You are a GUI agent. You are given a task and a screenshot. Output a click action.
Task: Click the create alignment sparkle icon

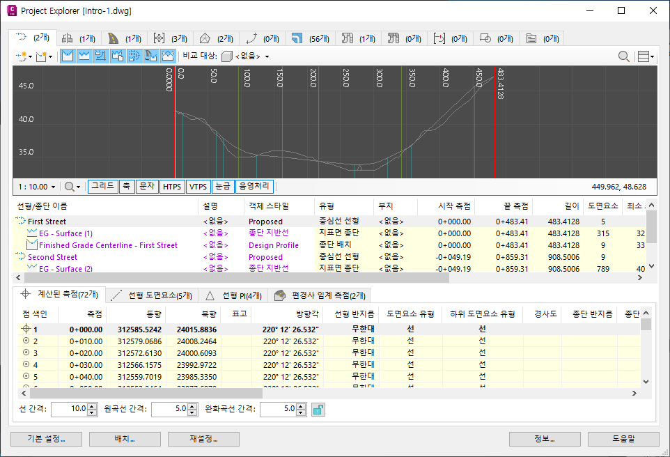(x=22, y=56)
